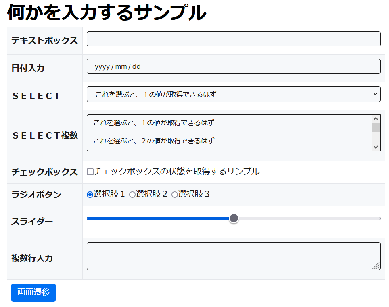Select radio button 選択肢１

coord(90,195)
